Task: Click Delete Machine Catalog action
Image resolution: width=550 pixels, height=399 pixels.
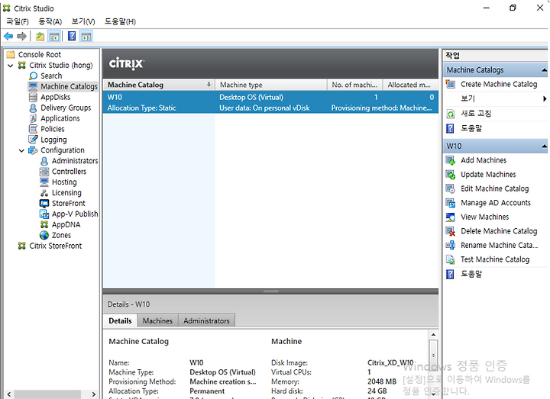Action: (x=499, y=231)
